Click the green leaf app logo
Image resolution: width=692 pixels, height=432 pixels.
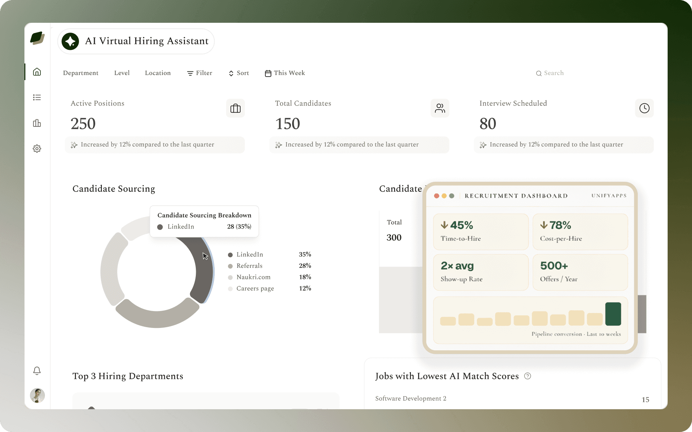tap(37, 38)
